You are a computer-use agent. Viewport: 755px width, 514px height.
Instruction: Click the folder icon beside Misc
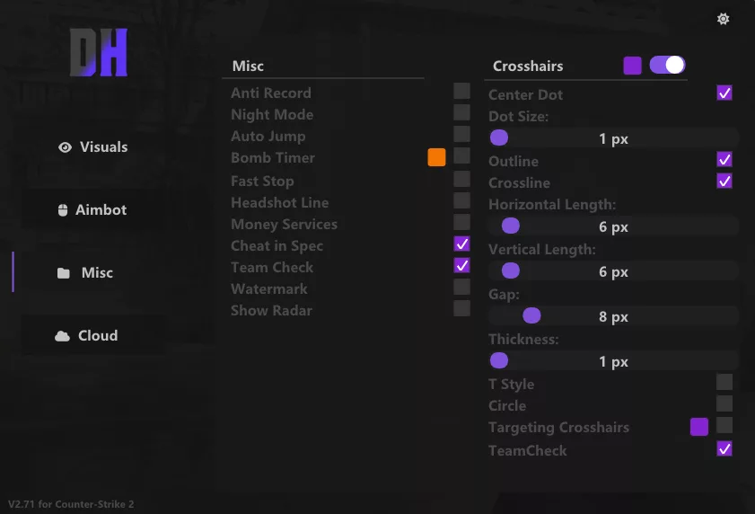64,273
